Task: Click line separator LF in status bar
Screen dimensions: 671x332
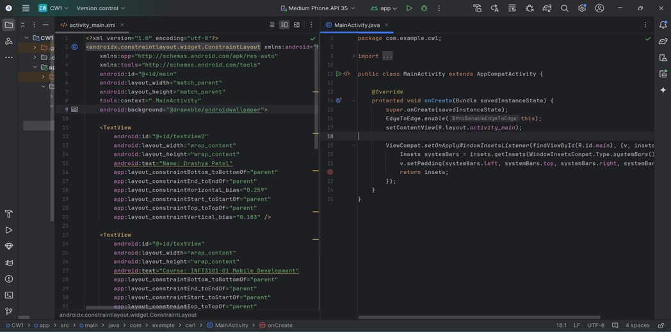Action: click(x=577, y=325)
